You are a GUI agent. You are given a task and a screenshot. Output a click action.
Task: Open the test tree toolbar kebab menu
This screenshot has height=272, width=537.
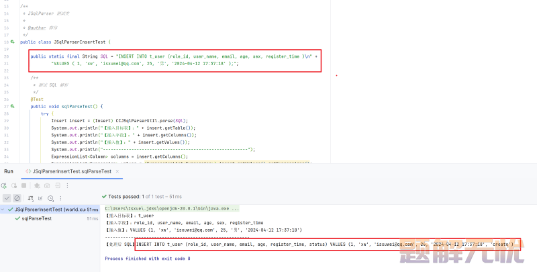60,198
